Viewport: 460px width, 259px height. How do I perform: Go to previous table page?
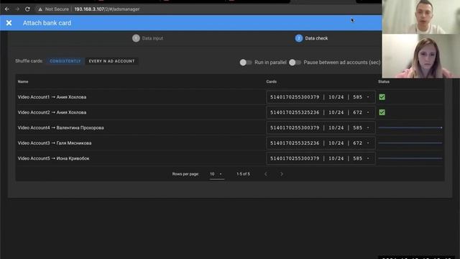[265, 174]
